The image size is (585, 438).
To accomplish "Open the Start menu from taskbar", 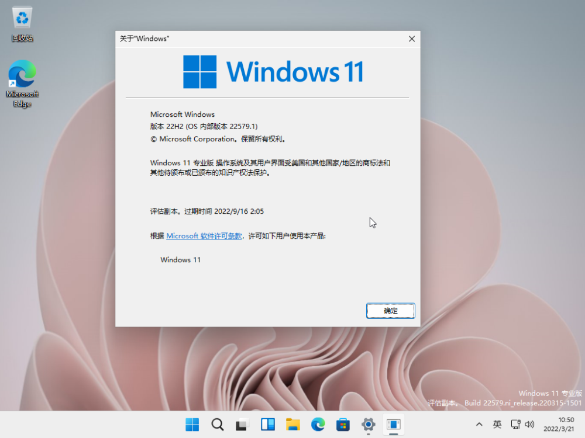I will (x=192, y=424).
